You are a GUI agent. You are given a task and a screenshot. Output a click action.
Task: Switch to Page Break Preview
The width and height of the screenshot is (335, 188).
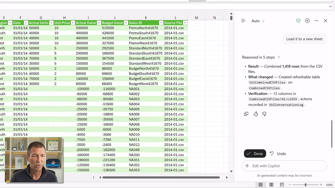tap(282, 185)
